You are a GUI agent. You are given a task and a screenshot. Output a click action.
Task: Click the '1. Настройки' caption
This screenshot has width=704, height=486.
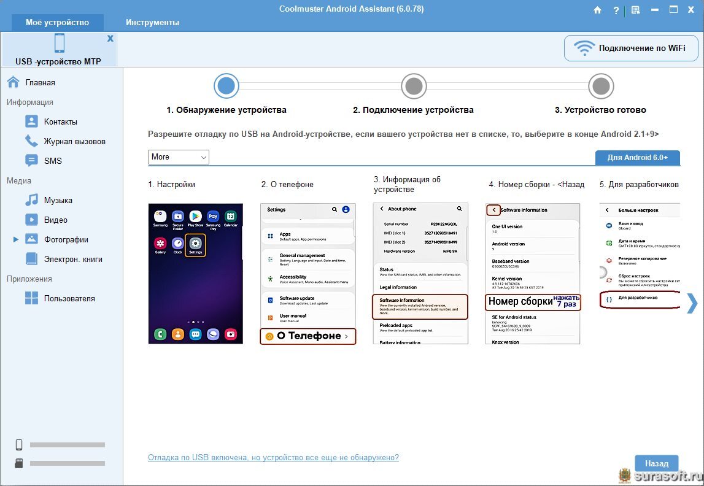171,185
